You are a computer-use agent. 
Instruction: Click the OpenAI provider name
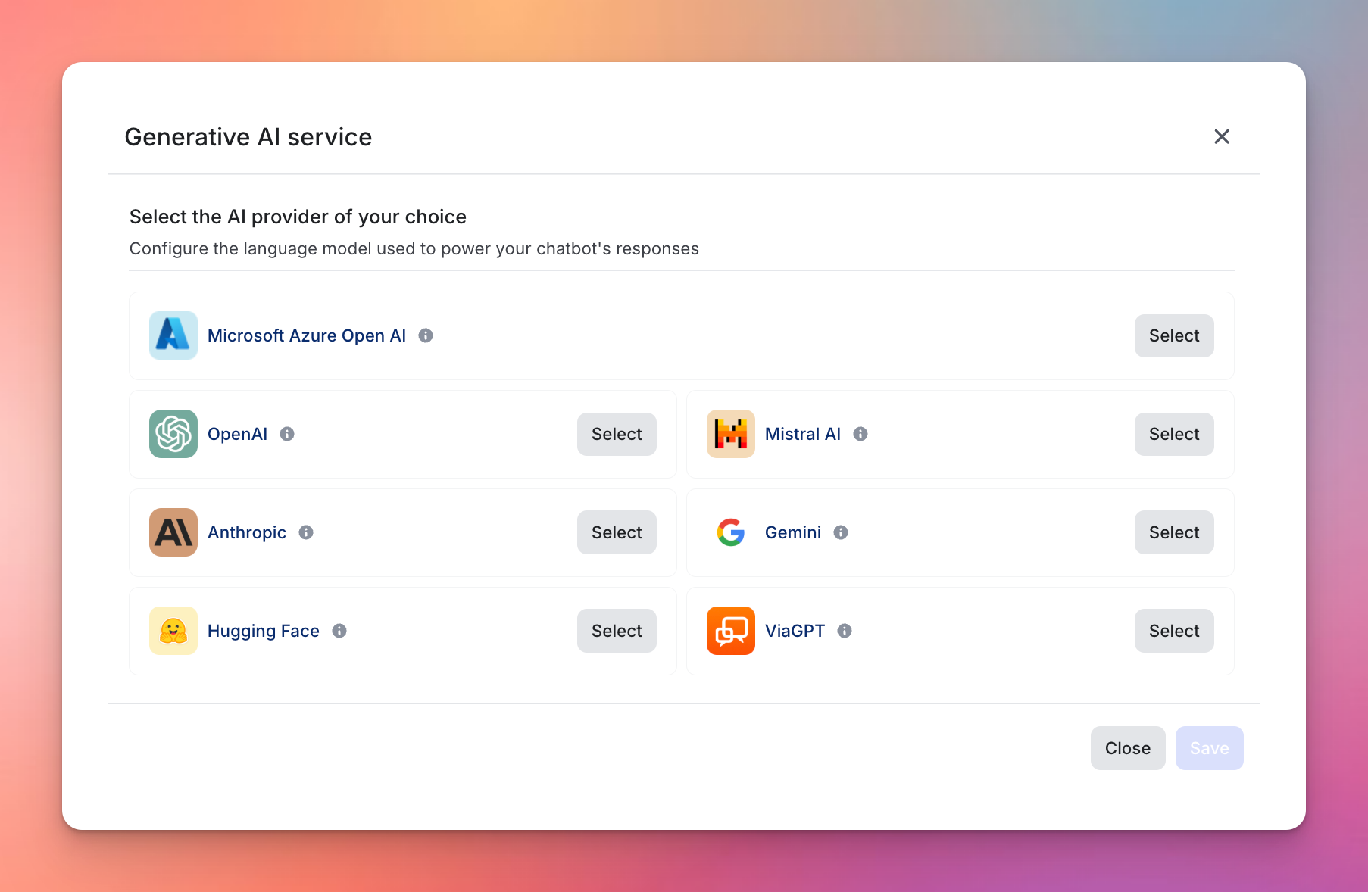coord(238,434)
